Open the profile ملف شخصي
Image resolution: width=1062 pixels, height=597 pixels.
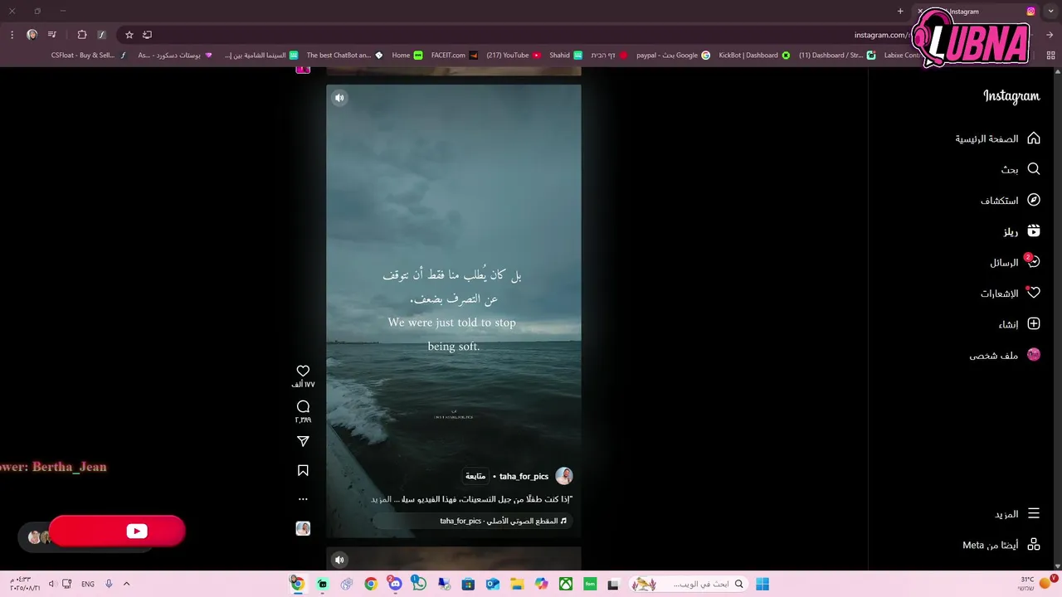click(1004, 355)
